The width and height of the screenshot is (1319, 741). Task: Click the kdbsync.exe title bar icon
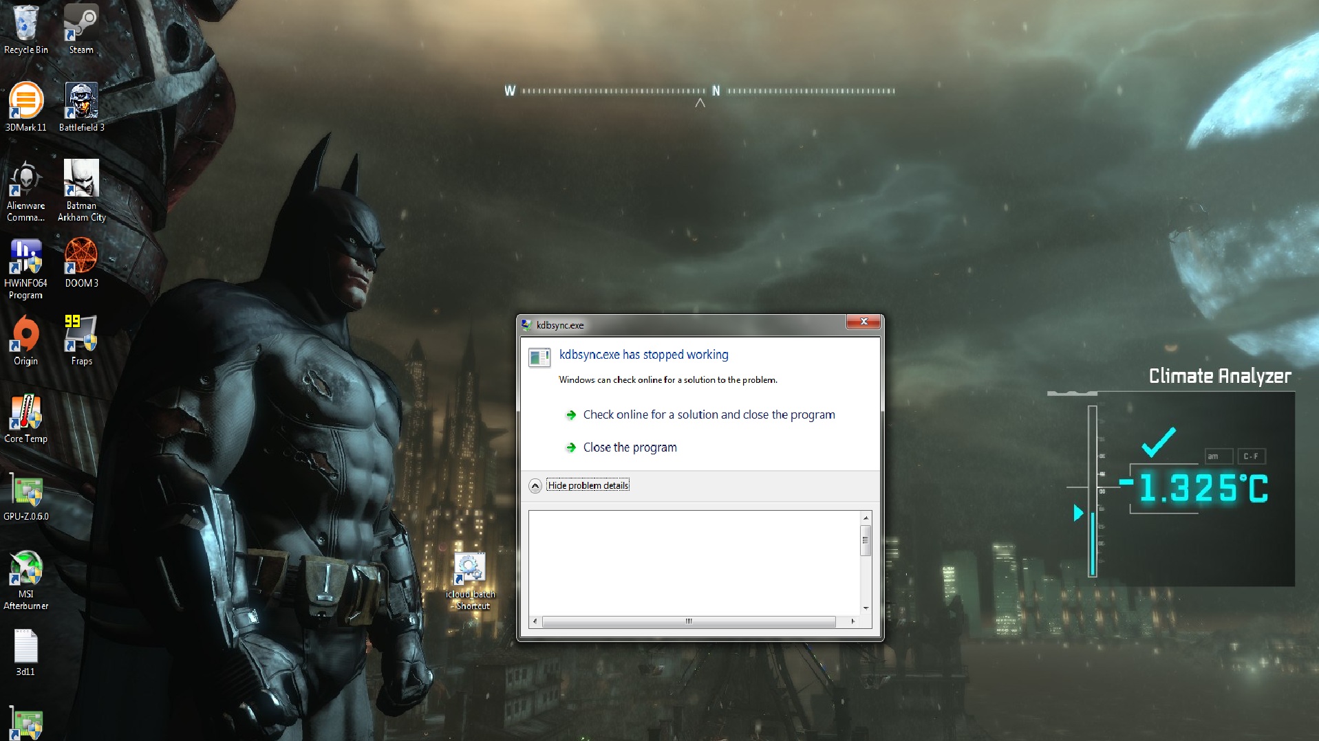tap(526, 324)
